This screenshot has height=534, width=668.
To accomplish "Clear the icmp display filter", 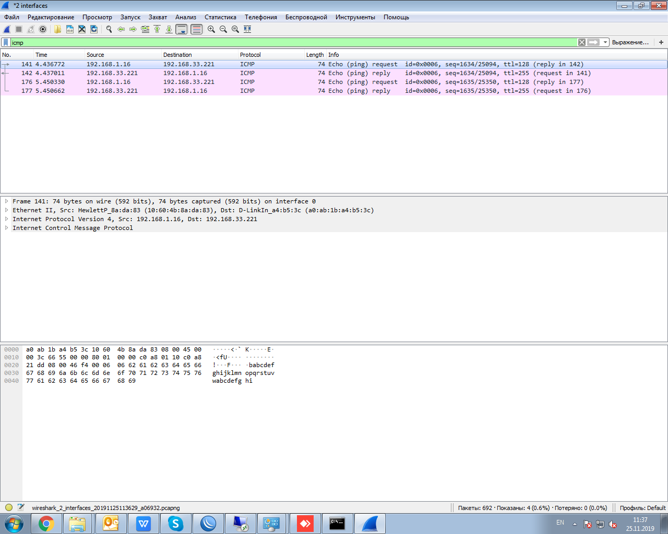I will tap(582, 42).
